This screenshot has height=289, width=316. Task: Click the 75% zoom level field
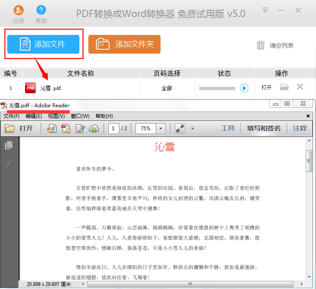[x=146, y=129]
